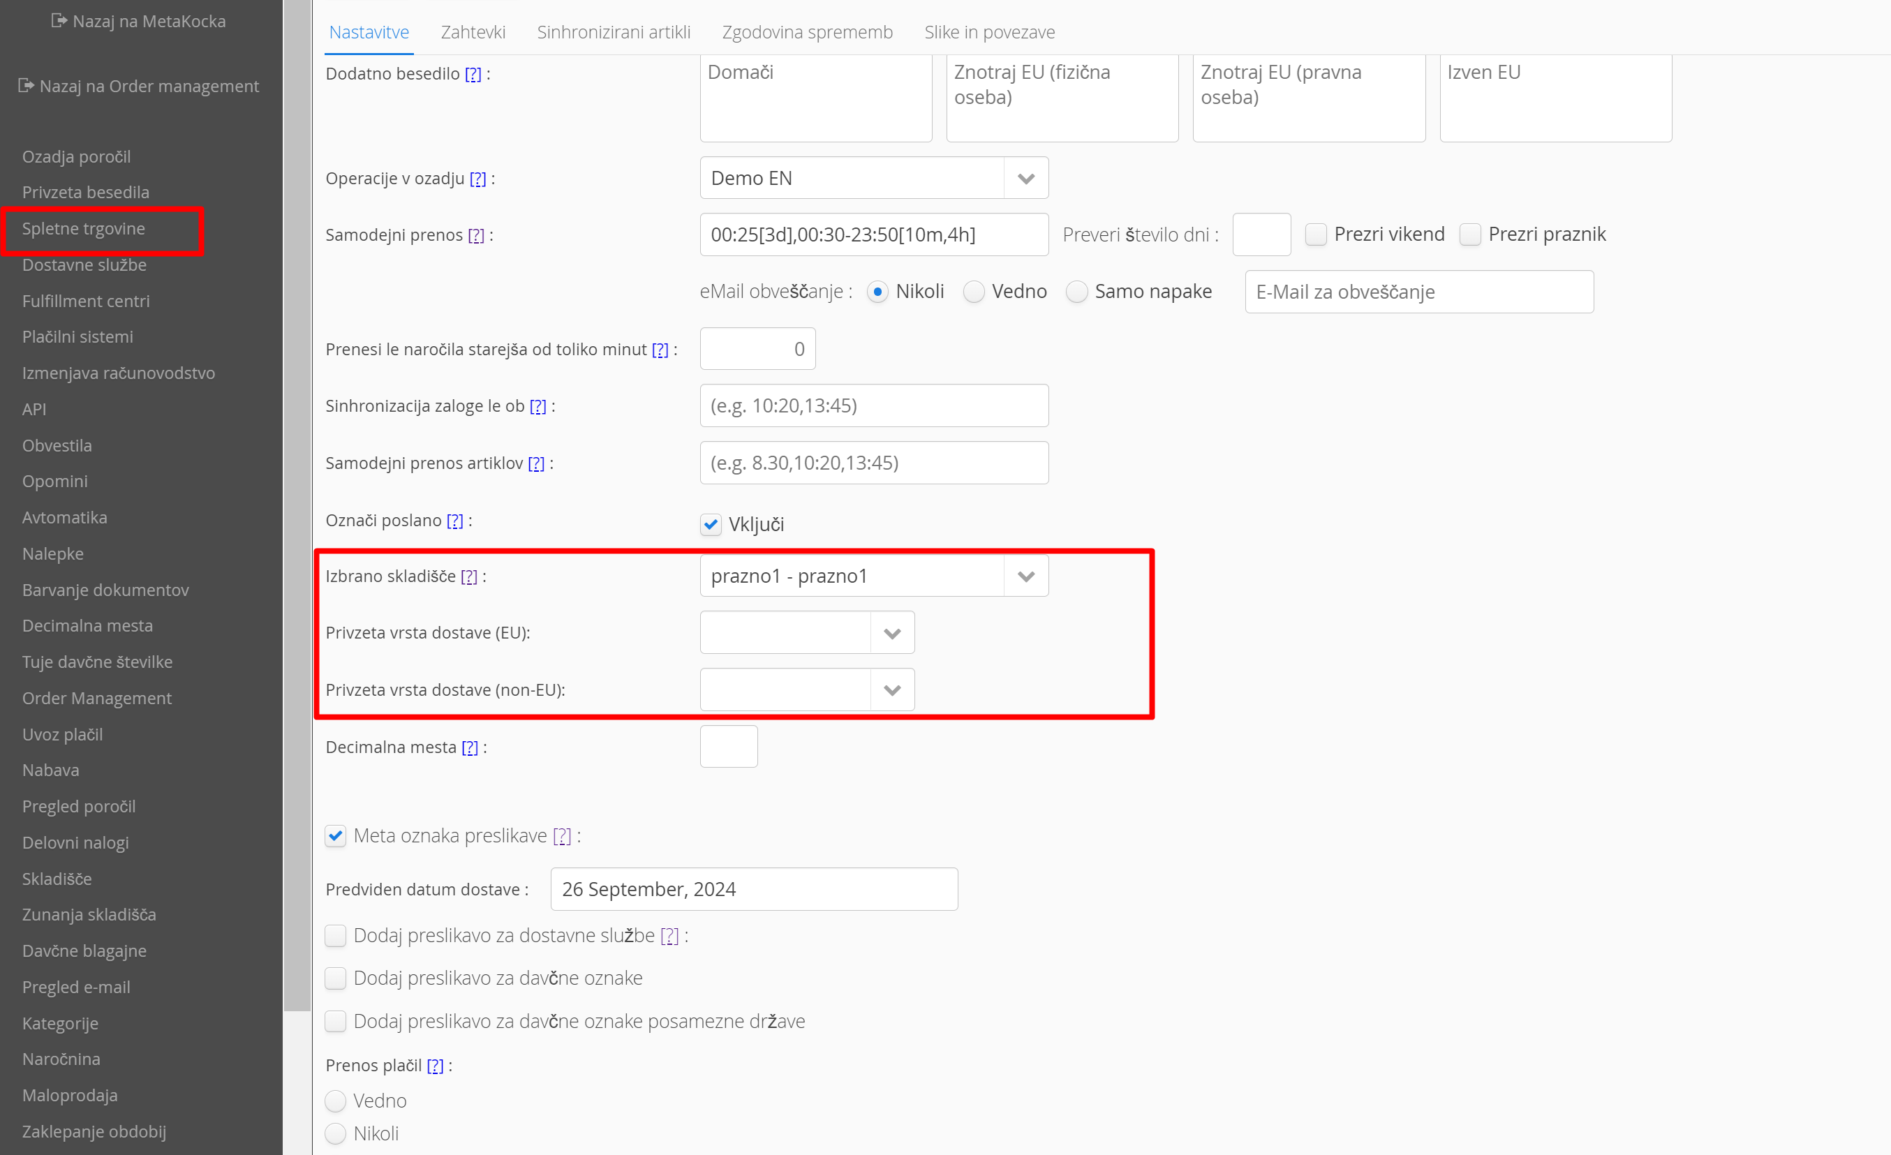
Task: Switch to the Zahtevki tab
Action: (473, 32)
